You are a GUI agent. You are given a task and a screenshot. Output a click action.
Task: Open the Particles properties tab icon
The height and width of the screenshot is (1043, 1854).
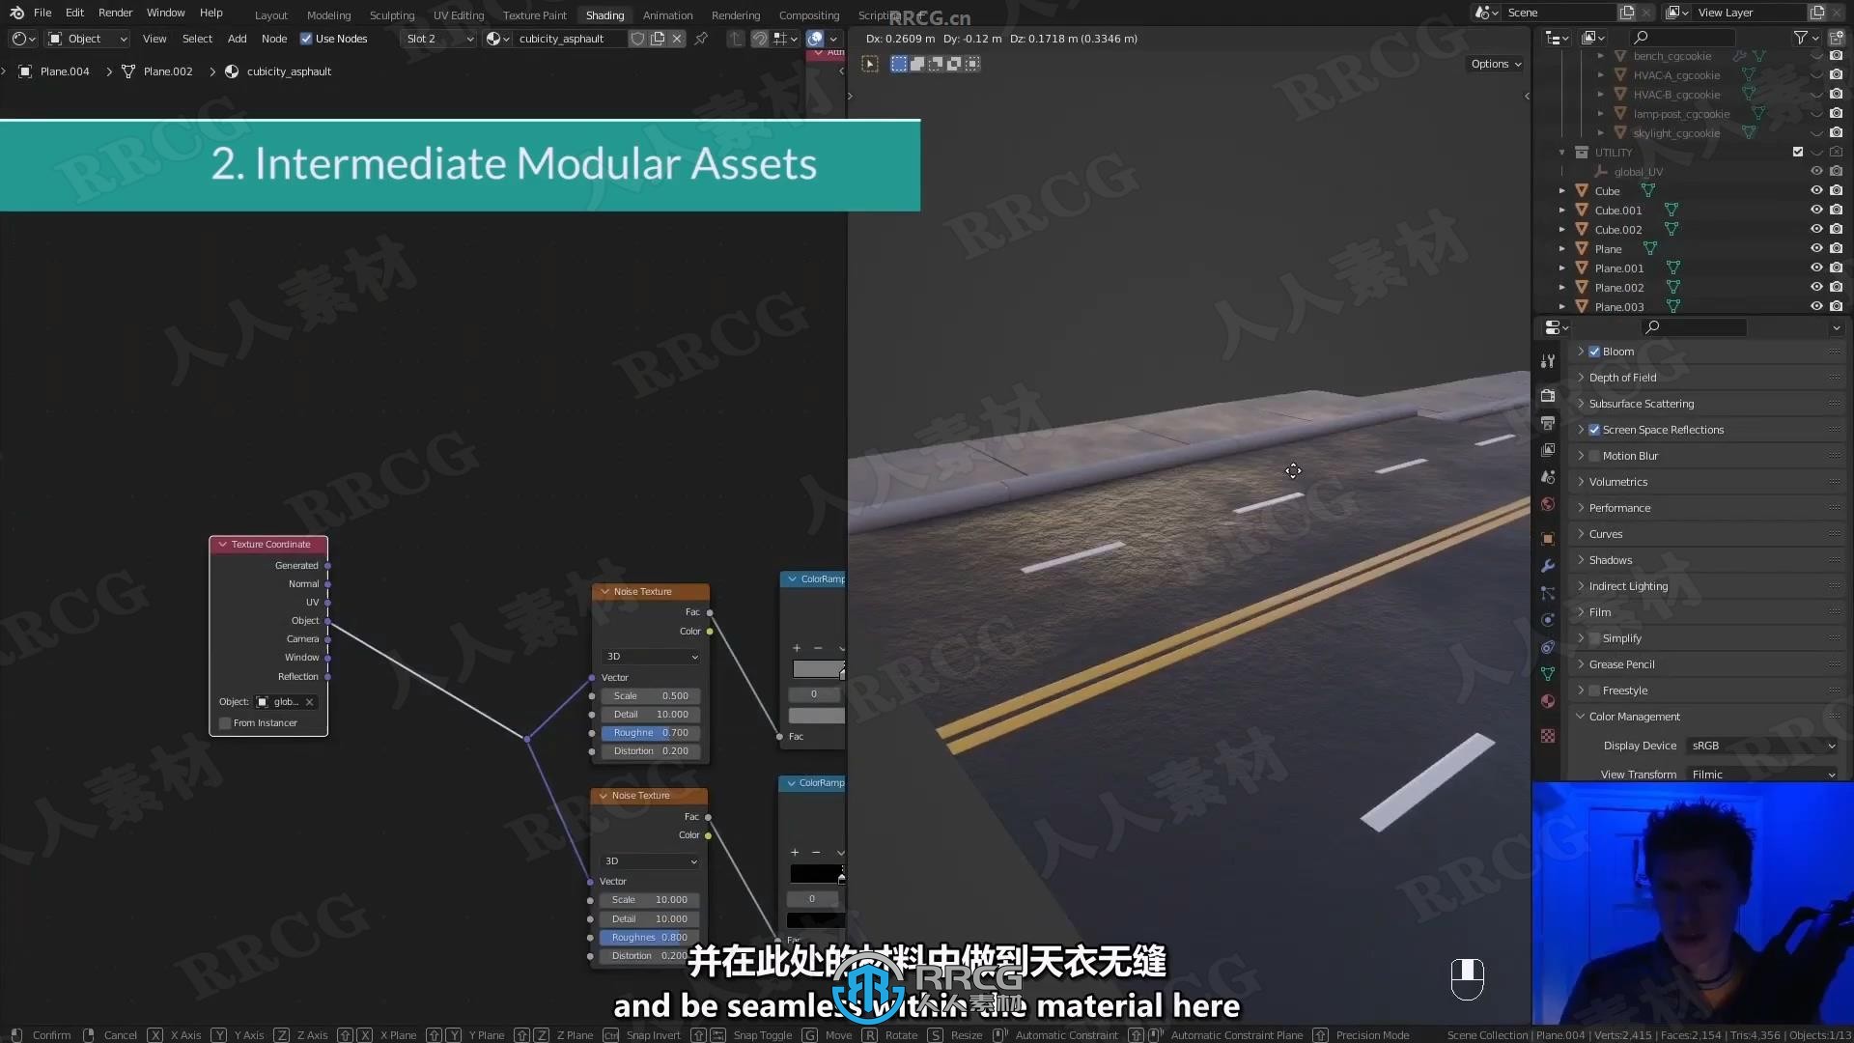click(1548, 593)
